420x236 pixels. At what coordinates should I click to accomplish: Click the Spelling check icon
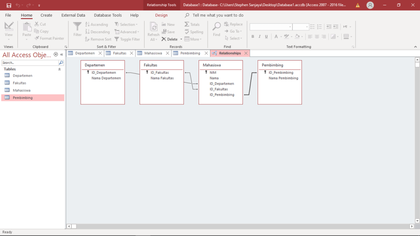click(x=187, y=32)
